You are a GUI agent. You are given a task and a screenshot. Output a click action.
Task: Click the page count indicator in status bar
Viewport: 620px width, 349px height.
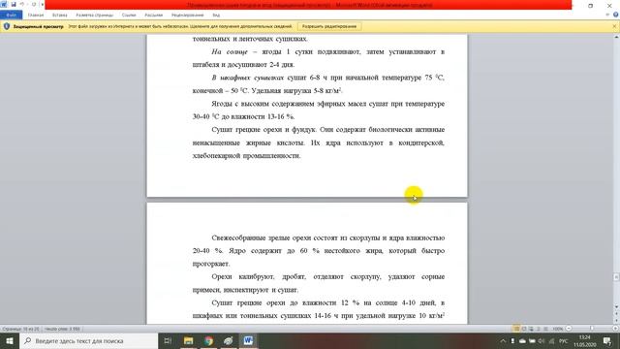[20, 329]
